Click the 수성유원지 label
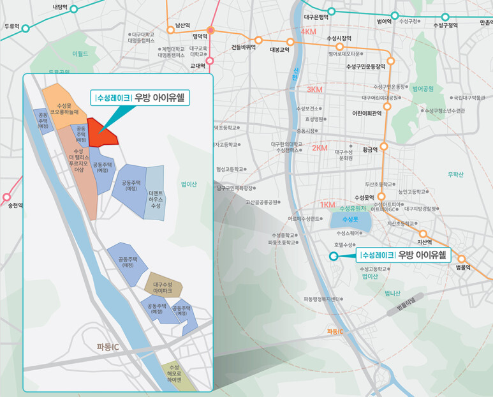Viewport: 493px width, 397px height. coord(353,209)
